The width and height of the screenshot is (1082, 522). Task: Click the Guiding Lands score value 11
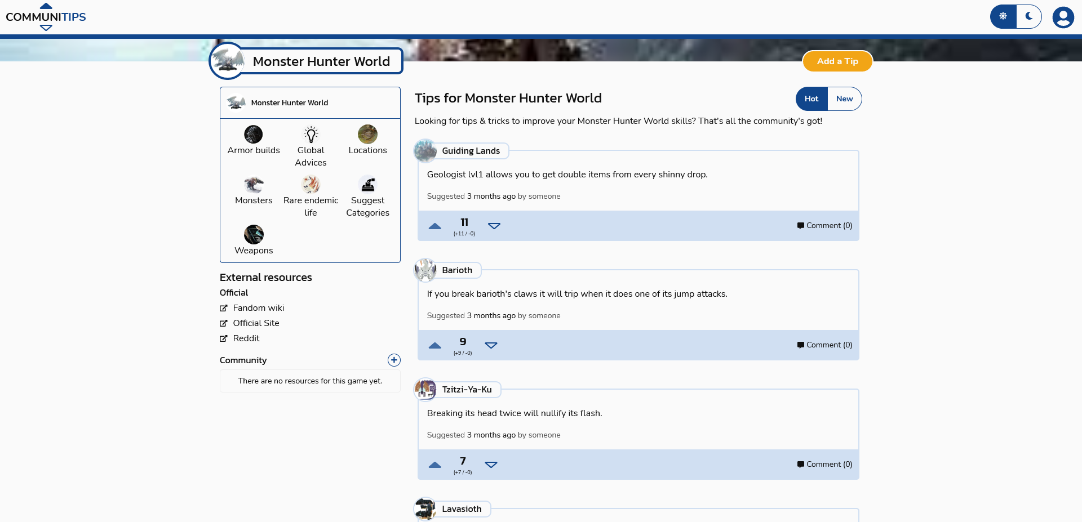coord(464,222)
